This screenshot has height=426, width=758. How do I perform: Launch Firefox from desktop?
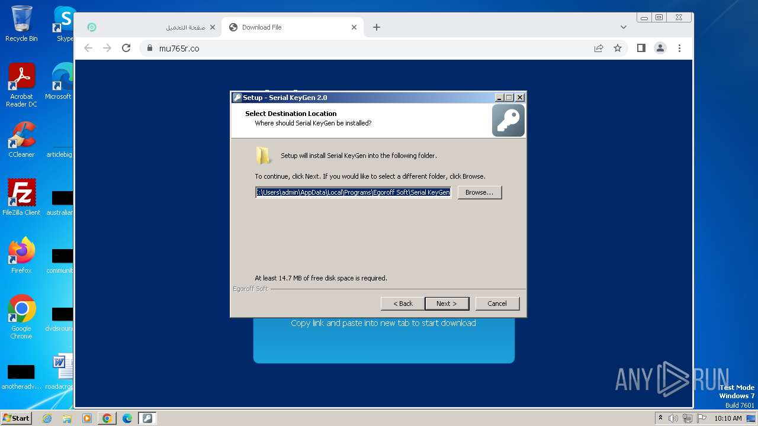[x=21, y=255]
